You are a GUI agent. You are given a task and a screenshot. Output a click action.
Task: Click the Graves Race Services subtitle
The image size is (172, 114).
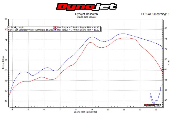tap(87, 17)
